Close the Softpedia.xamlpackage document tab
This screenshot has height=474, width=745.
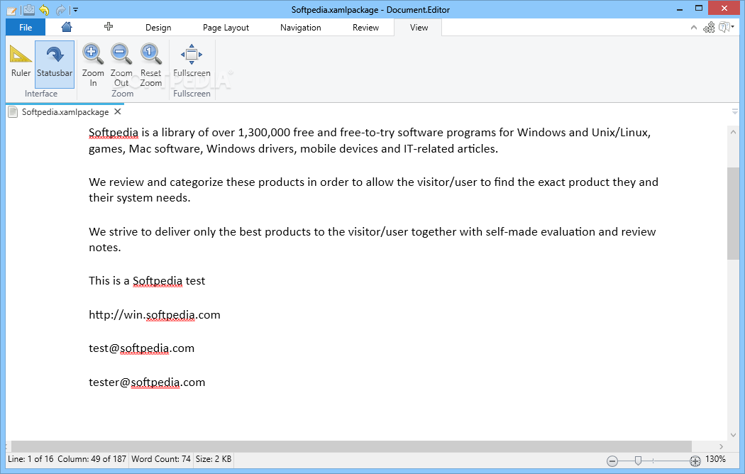[118, 111]
